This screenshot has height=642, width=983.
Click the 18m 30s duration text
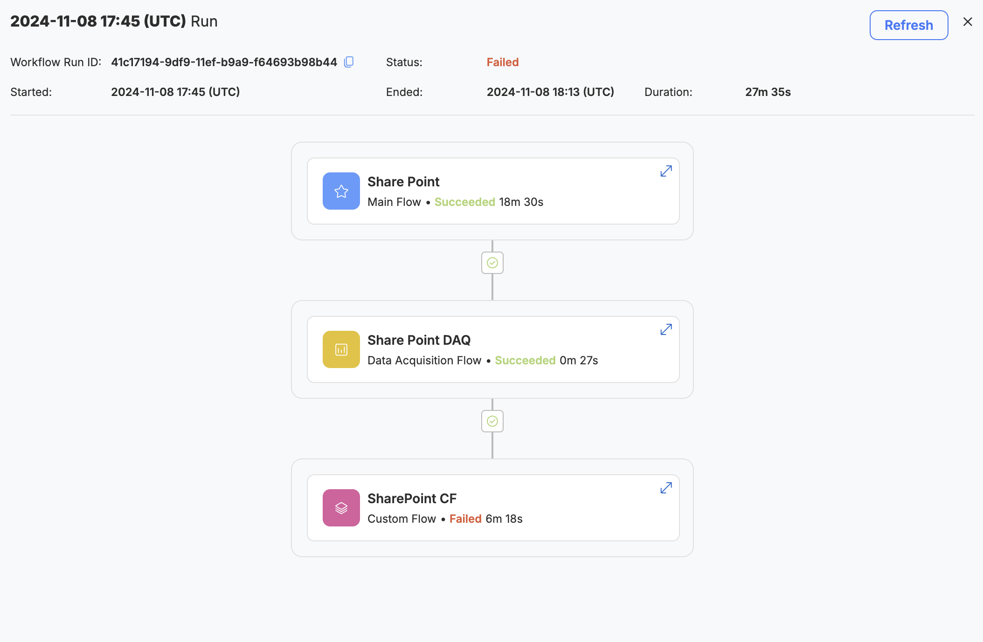tap(521, 202)
